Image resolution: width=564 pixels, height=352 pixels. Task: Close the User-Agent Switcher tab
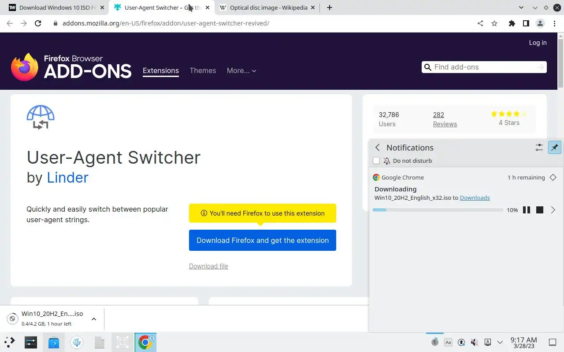[208, 7]
